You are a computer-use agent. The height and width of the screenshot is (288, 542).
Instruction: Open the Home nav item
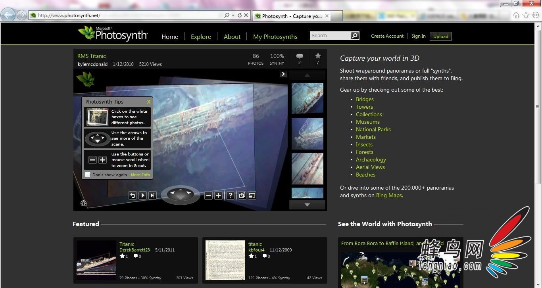click(170, 36)
